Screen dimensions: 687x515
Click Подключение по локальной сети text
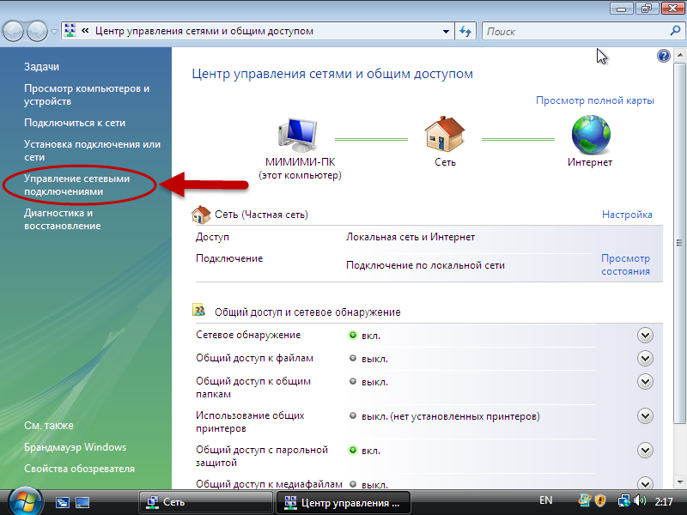(x=425, y=265)
